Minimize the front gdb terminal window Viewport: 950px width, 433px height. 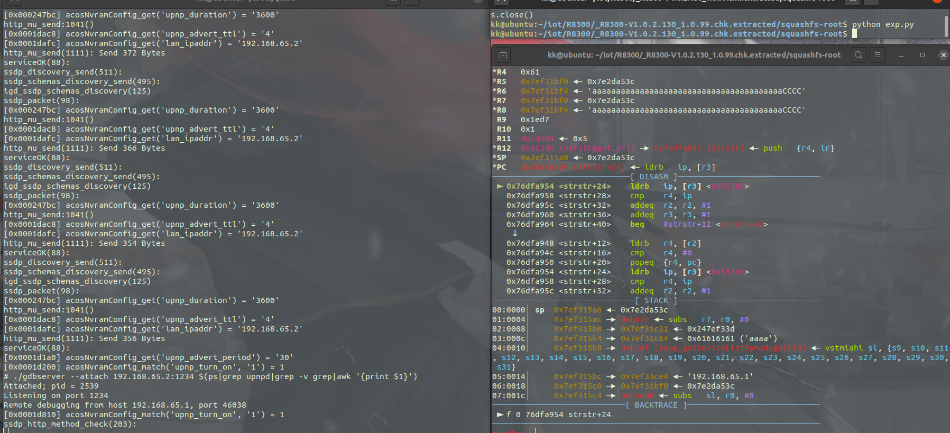pos(901,55)
